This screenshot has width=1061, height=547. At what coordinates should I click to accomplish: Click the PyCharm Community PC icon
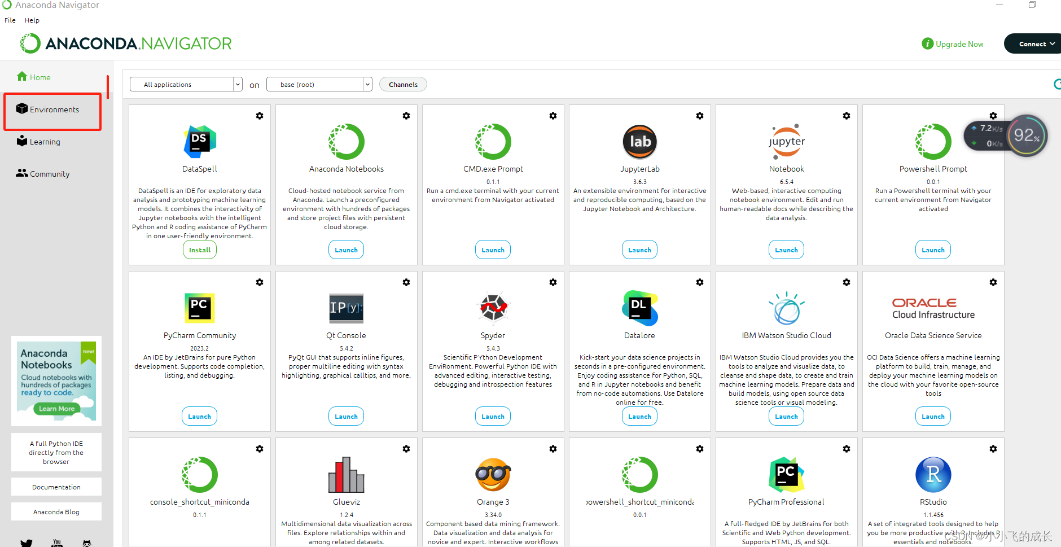[x=200, y=308]
